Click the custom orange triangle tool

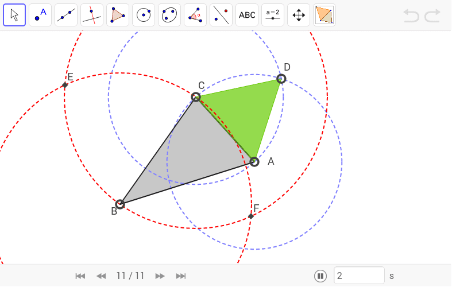(324, 15)
